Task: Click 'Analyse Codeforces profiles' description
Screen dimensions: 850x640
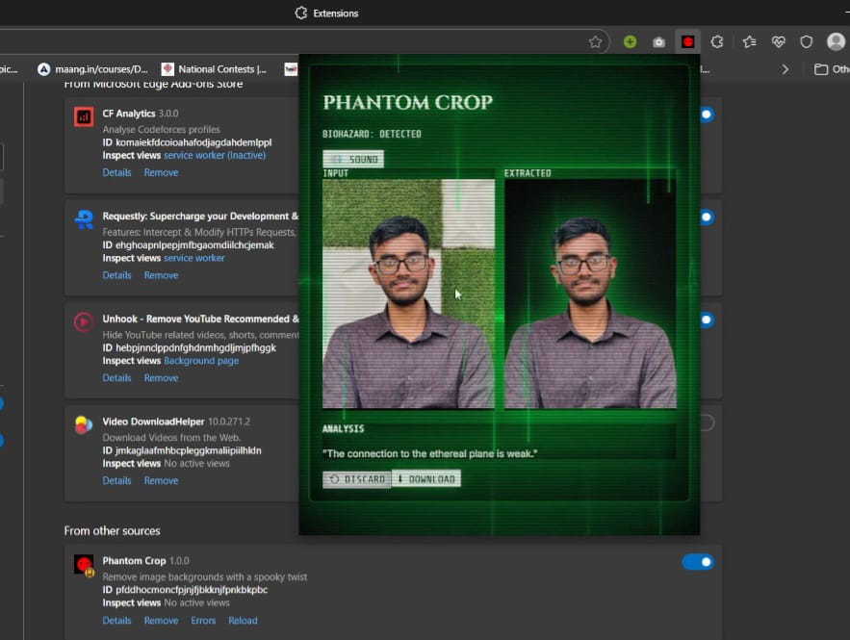Action: pos(162,130)
